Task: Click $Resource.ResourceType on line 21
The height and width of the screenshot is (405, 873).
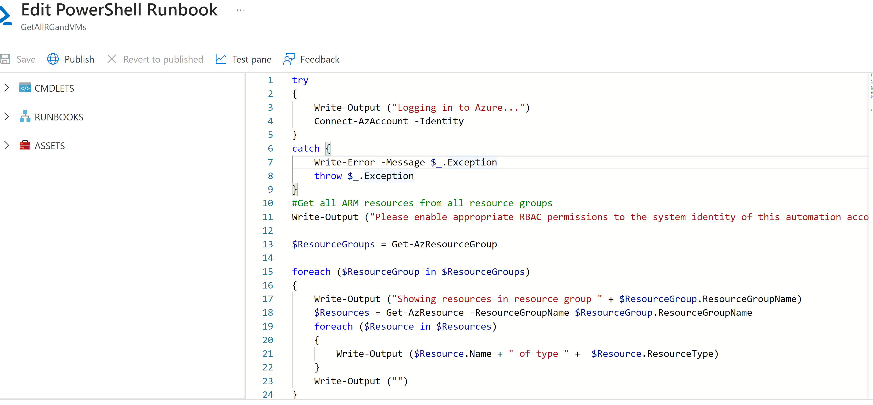Action: pyautogui.click(x=652, y=354)
